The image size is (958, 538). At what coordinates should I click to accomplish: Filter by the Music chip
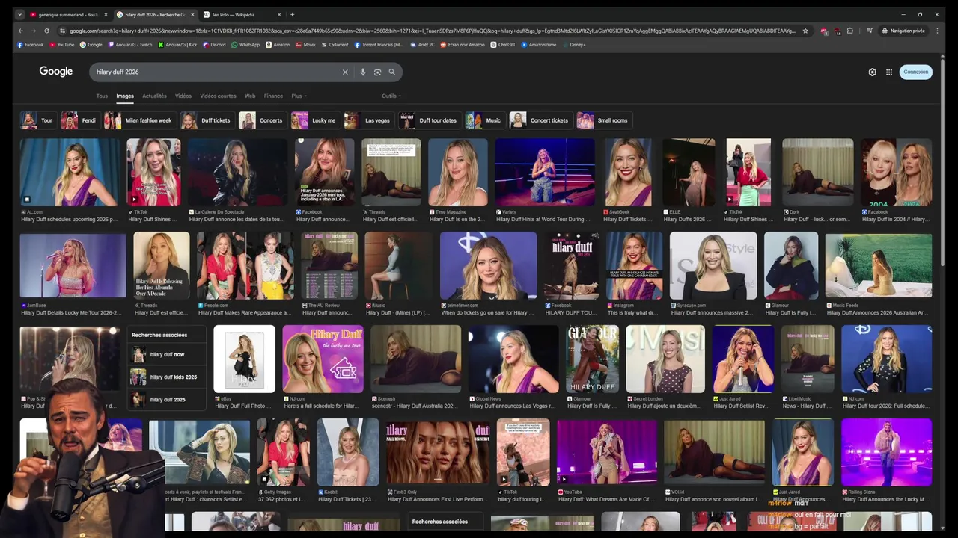[485, 120]
